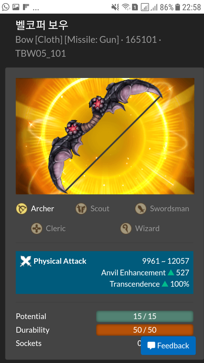The image size is (204, 363).
Task: Click the Potential 15 / 15 bar
Action: click(145, 316)
